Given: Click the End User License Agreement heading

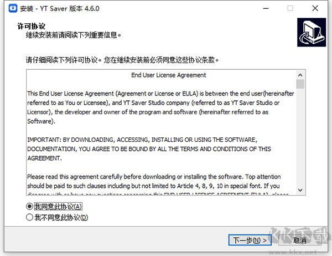Looking at the screenshot, I should click(169, 75).
